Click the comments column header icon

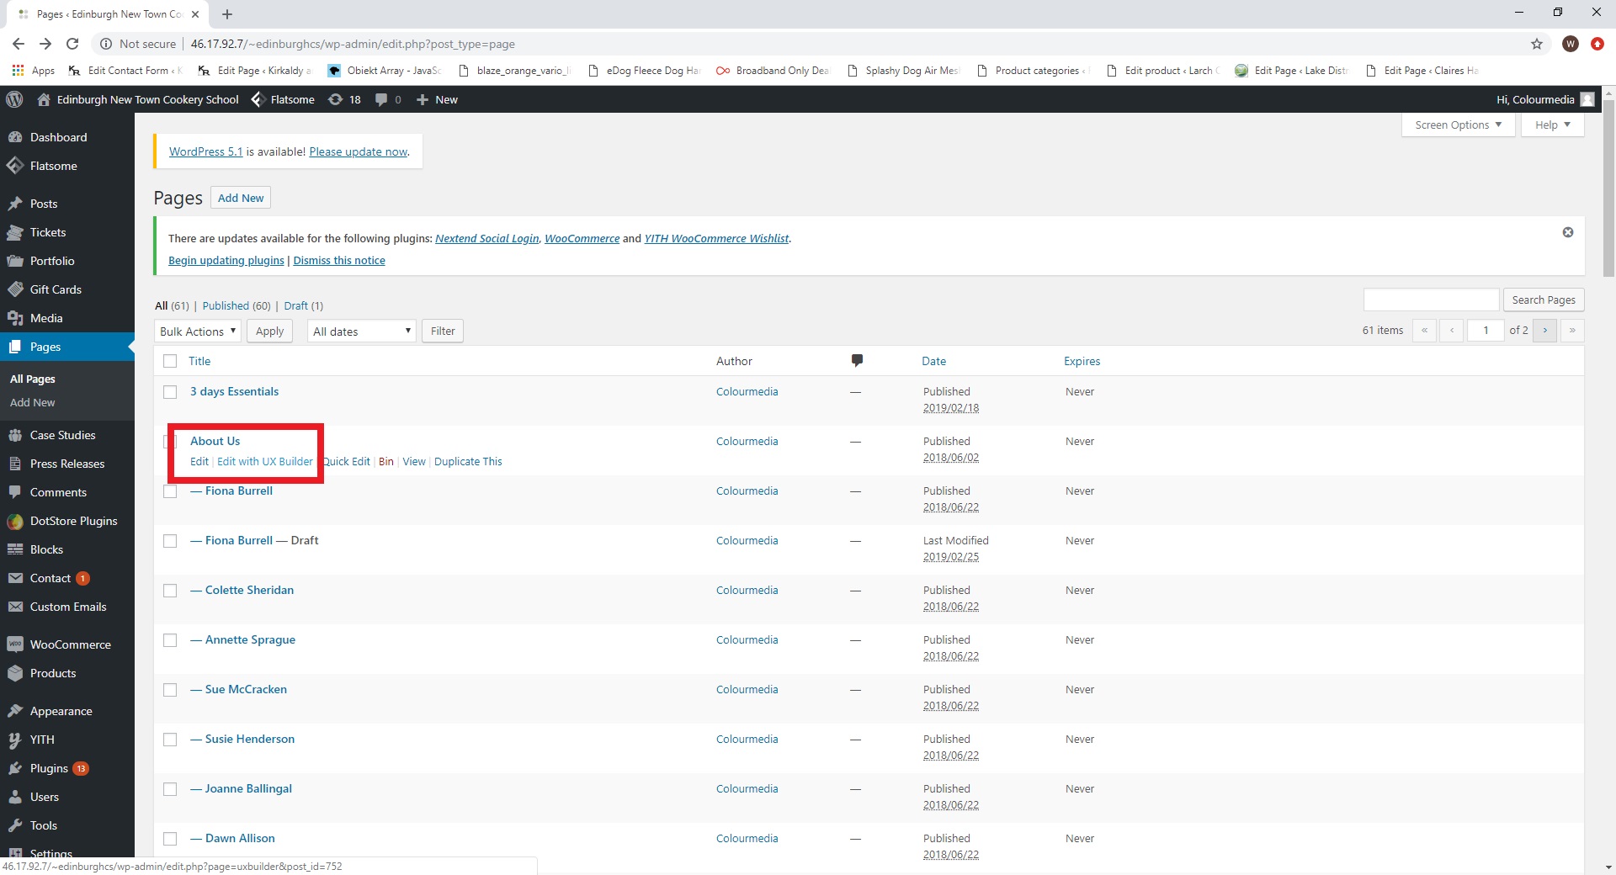[856, 361]
